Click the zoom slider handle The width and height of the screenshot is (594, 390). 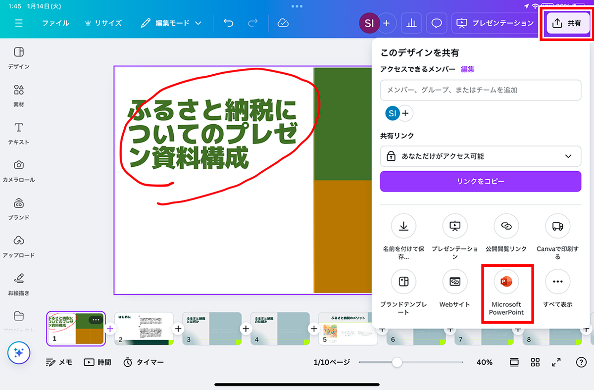[x=396, y=362]
